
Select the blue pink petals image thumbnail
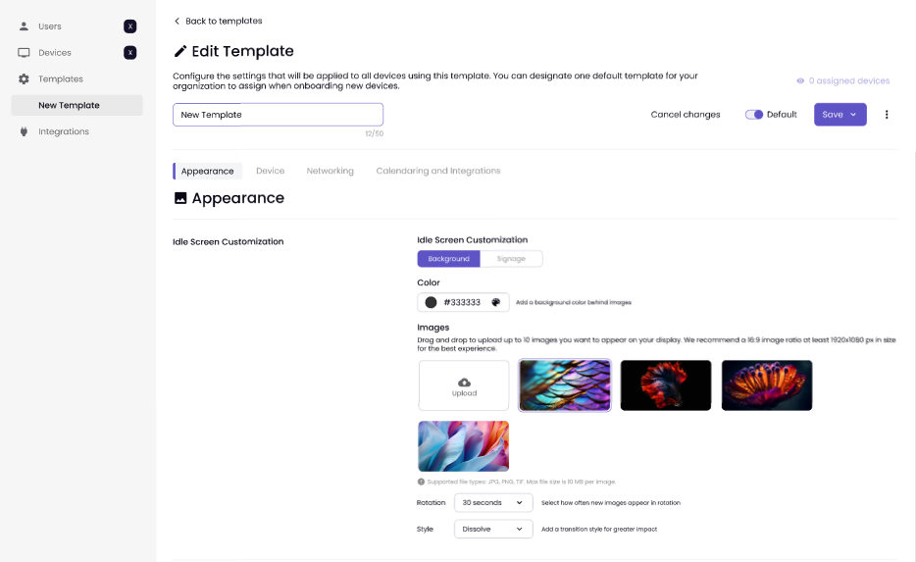coord(464,446)
